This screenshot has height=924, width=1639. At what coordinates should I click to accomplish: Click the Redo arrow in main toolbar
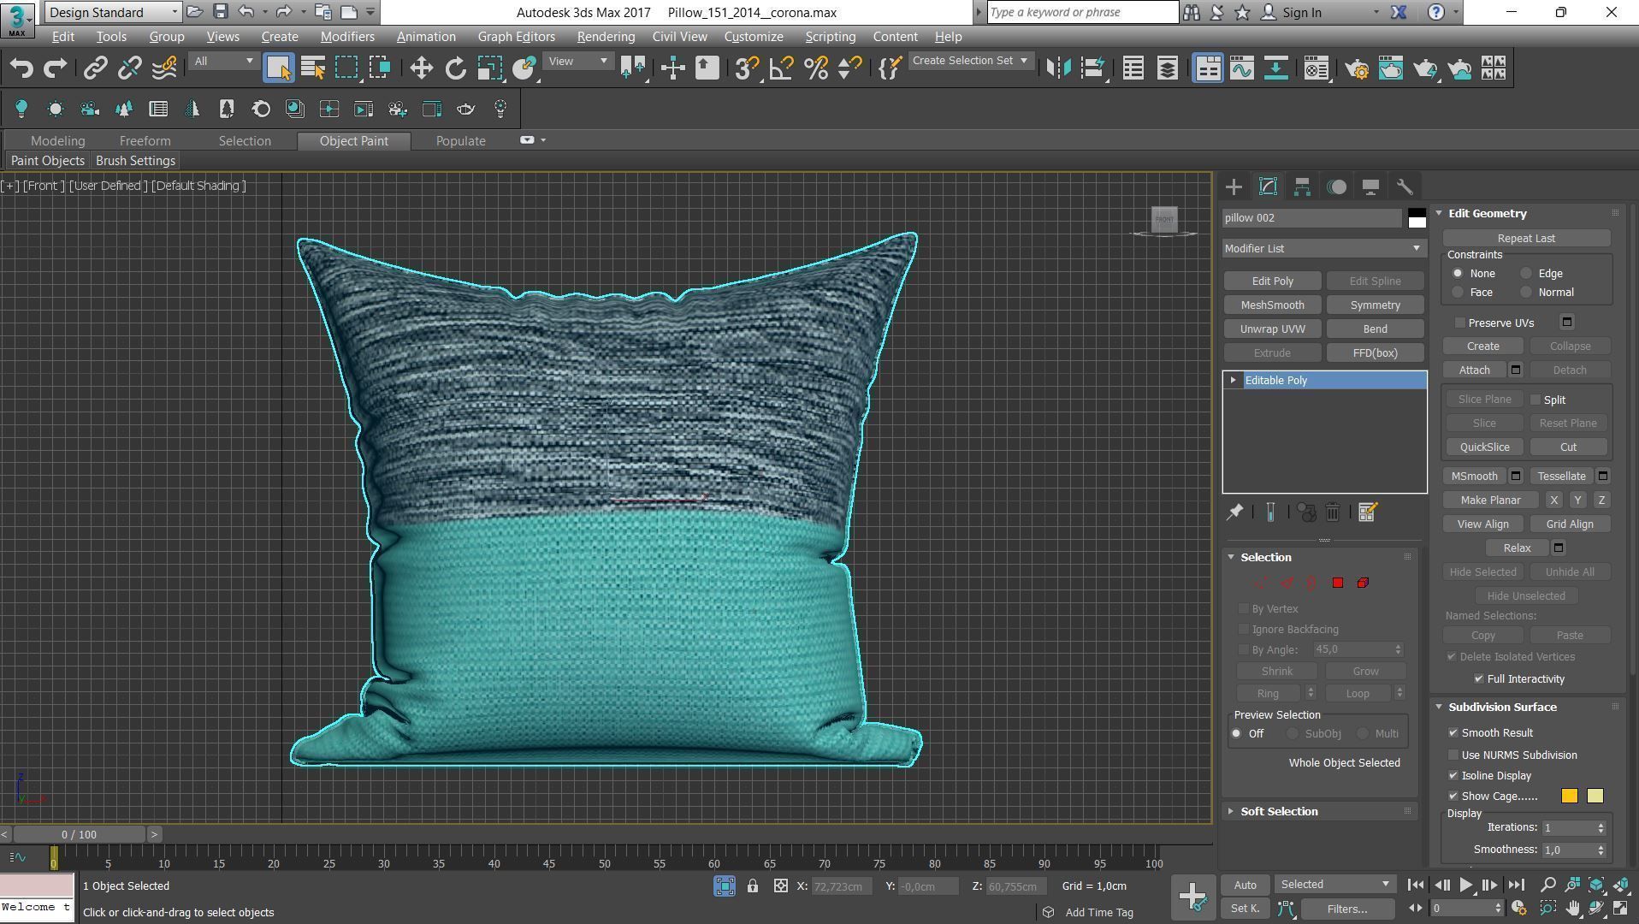point(56,68)
